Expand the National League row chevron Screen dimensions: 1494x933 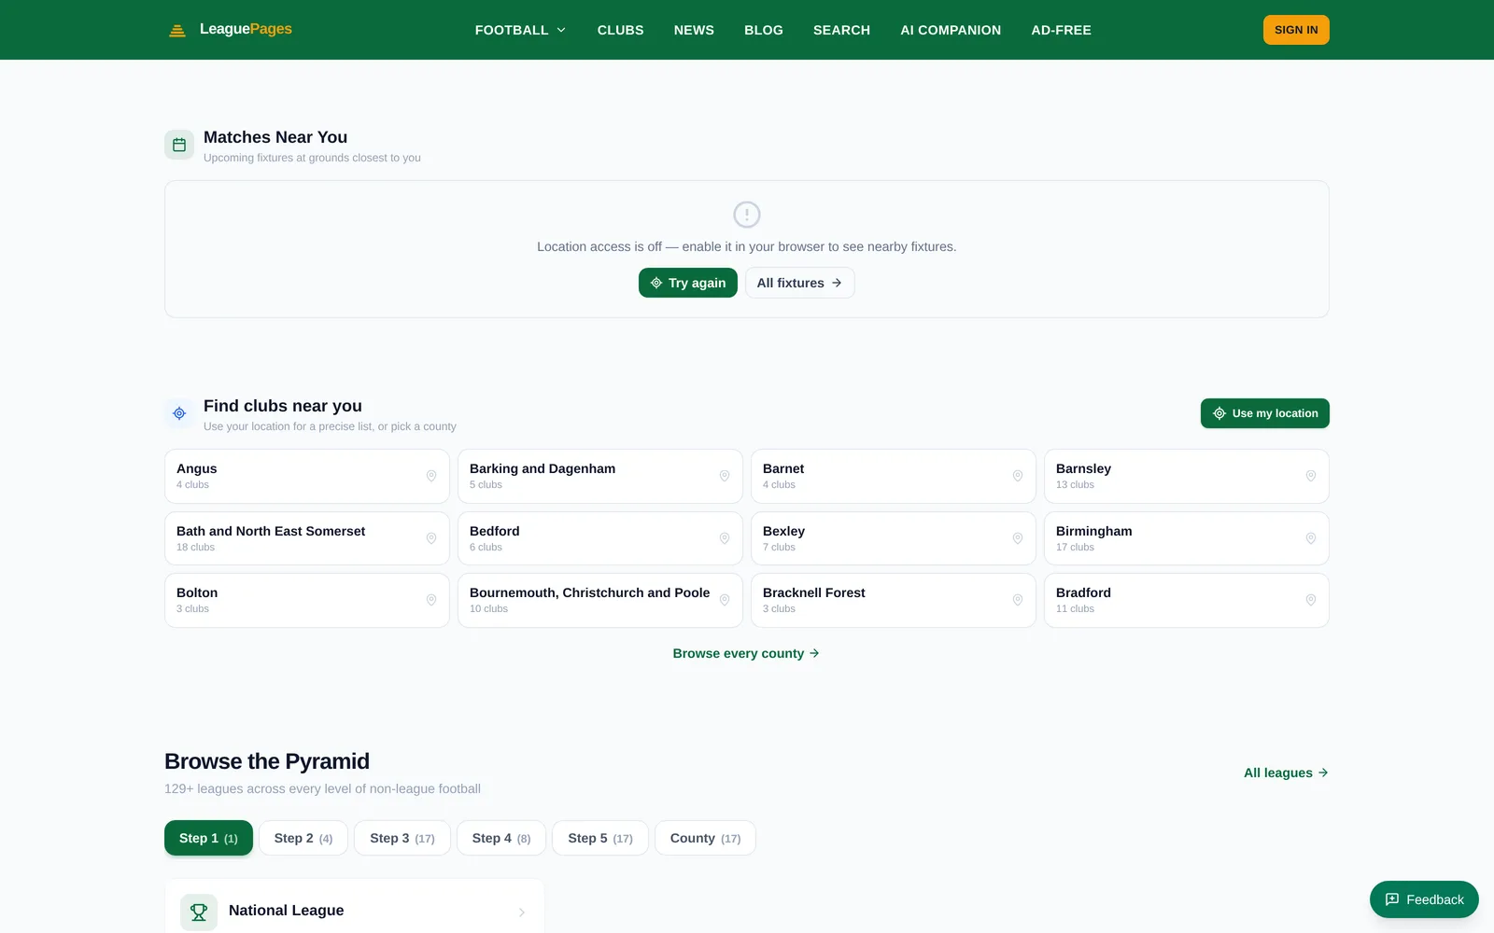click(x=522, y=912)
